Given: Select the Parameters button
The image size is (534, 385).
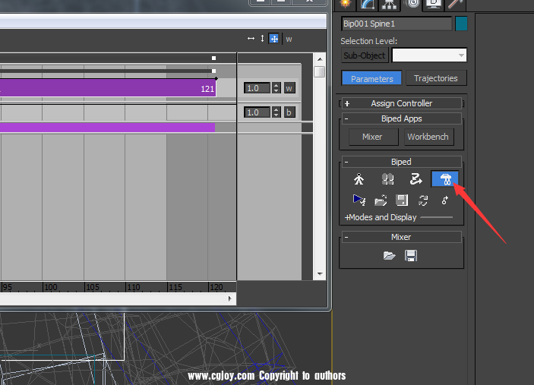Looking at the screenshot, I should (x=372, y=79).
